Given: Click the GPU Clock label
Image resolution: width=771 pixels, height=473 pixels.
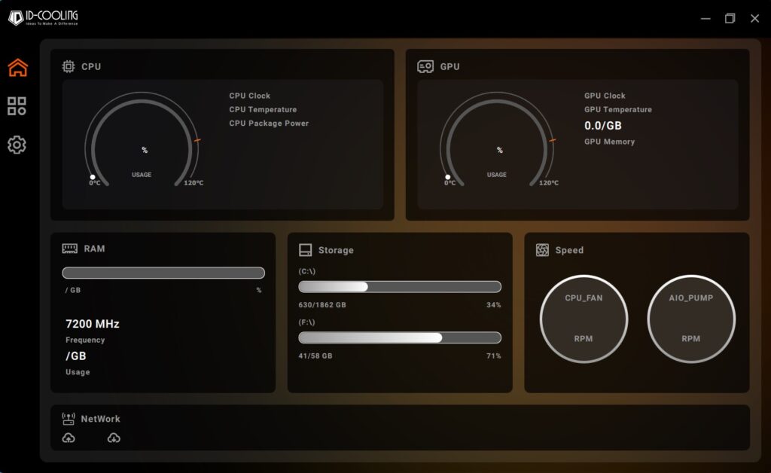Looking at the screenshot, I should click(x=605, y=96).
